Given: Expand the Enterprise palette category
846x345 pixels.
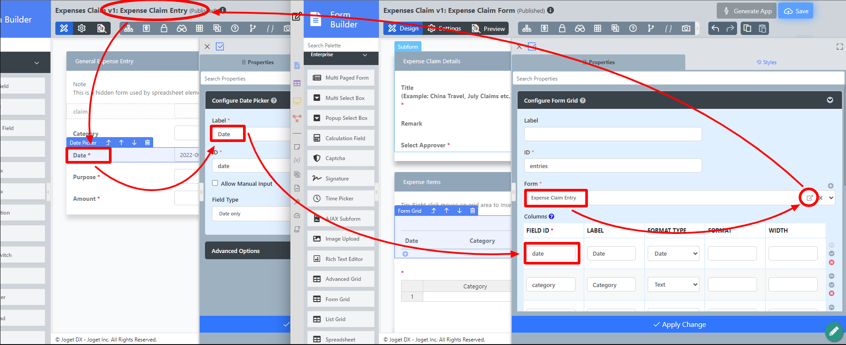Looking at the screenshot, I should point(365,55).
